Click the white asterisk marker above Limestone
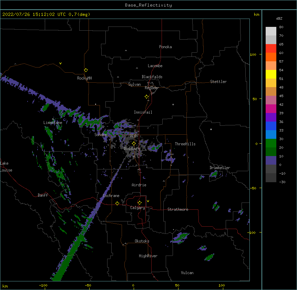Viewport: 297px width, 290px height. pyautogui.click(x=53, y=119)
